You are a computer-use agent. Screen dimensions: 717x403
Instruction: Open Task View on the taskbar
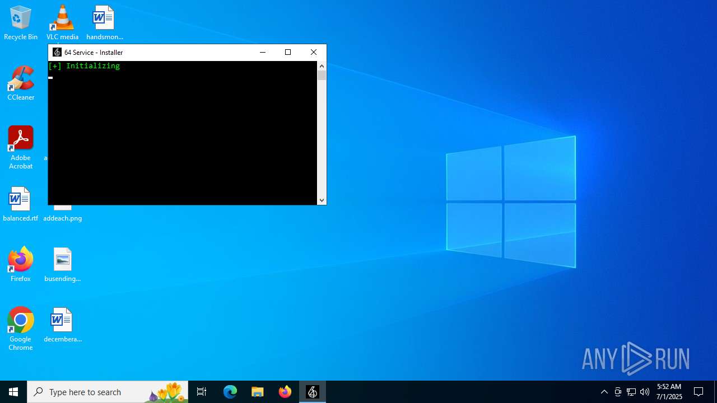(202, 392)
